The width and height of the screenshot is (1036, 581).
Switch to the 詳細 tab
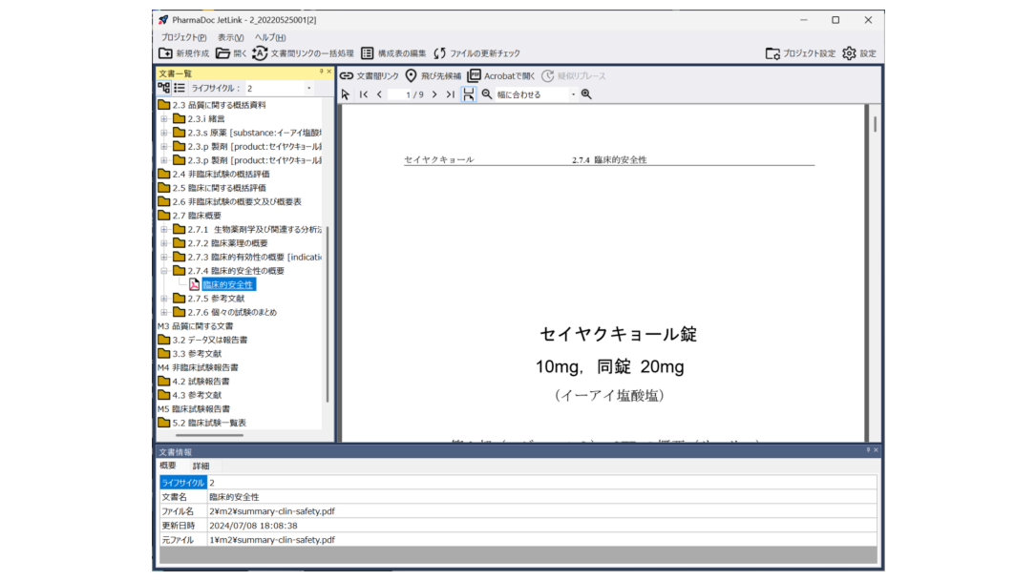(x=201, y=466)
